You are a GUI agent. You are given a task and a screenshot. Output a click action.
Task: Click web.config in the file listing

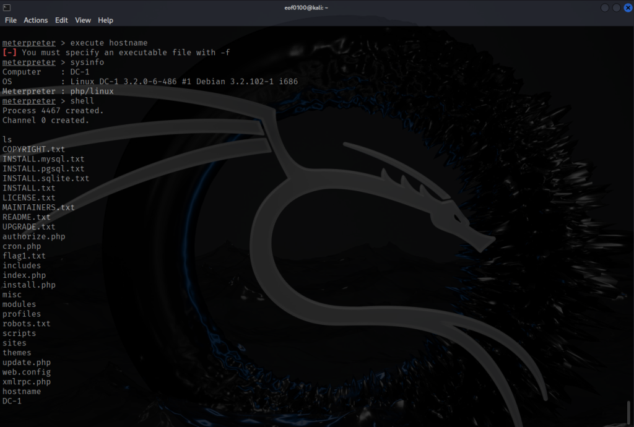(27, 372)
